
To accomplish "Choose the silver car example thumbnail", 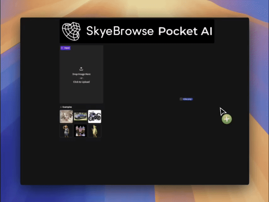I will [80, 116].
